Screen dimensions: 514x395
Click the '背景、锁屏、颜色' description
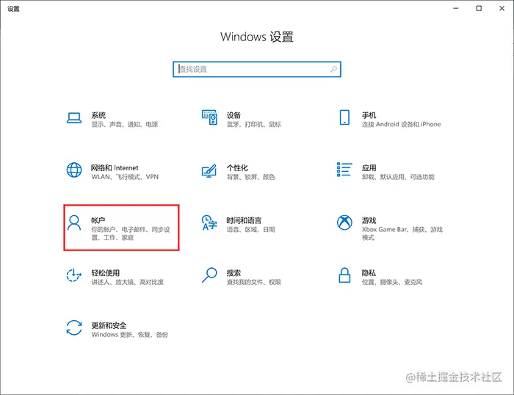pyautogui.click(x=251, y=177)
